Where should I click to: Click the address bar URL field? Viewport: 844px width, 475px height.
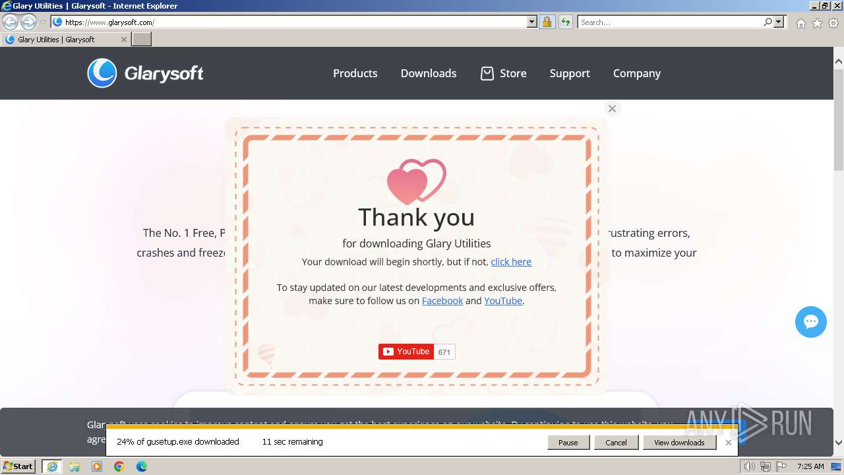293,22
